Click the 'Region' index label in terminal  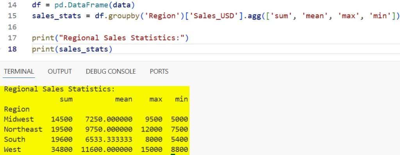tap(17, 109)
